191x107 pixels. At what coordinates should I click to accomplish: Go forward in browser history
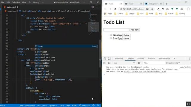click(110, 9)
